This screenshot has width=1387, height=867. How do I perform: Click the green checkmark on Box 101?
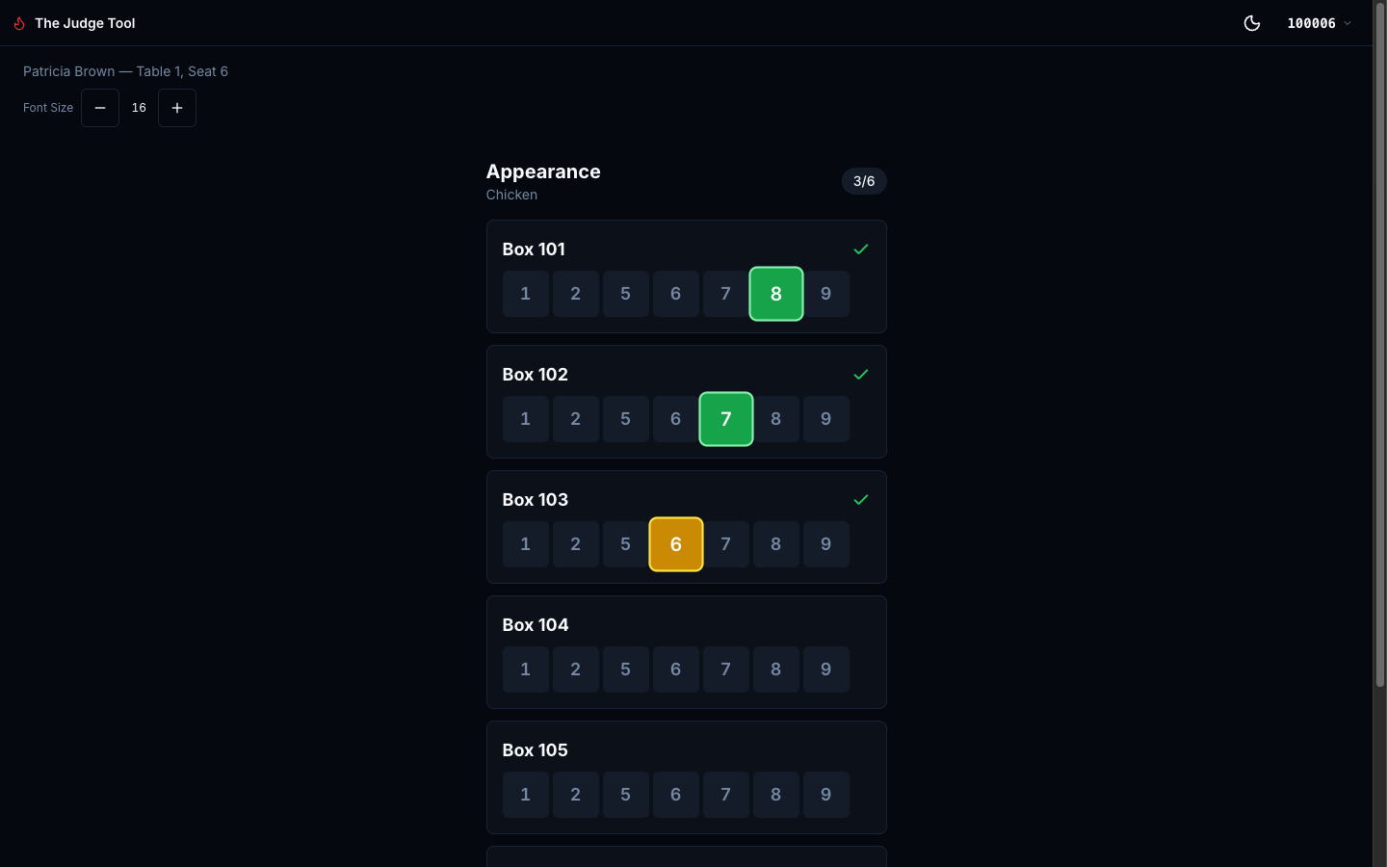coord(860,250)
